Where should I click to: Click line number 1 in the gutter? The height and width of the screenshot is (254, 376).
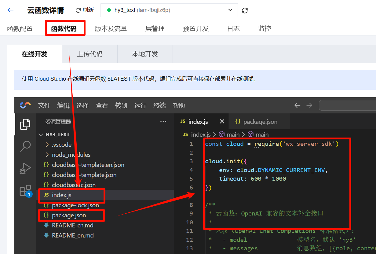[x=191, y=144]
